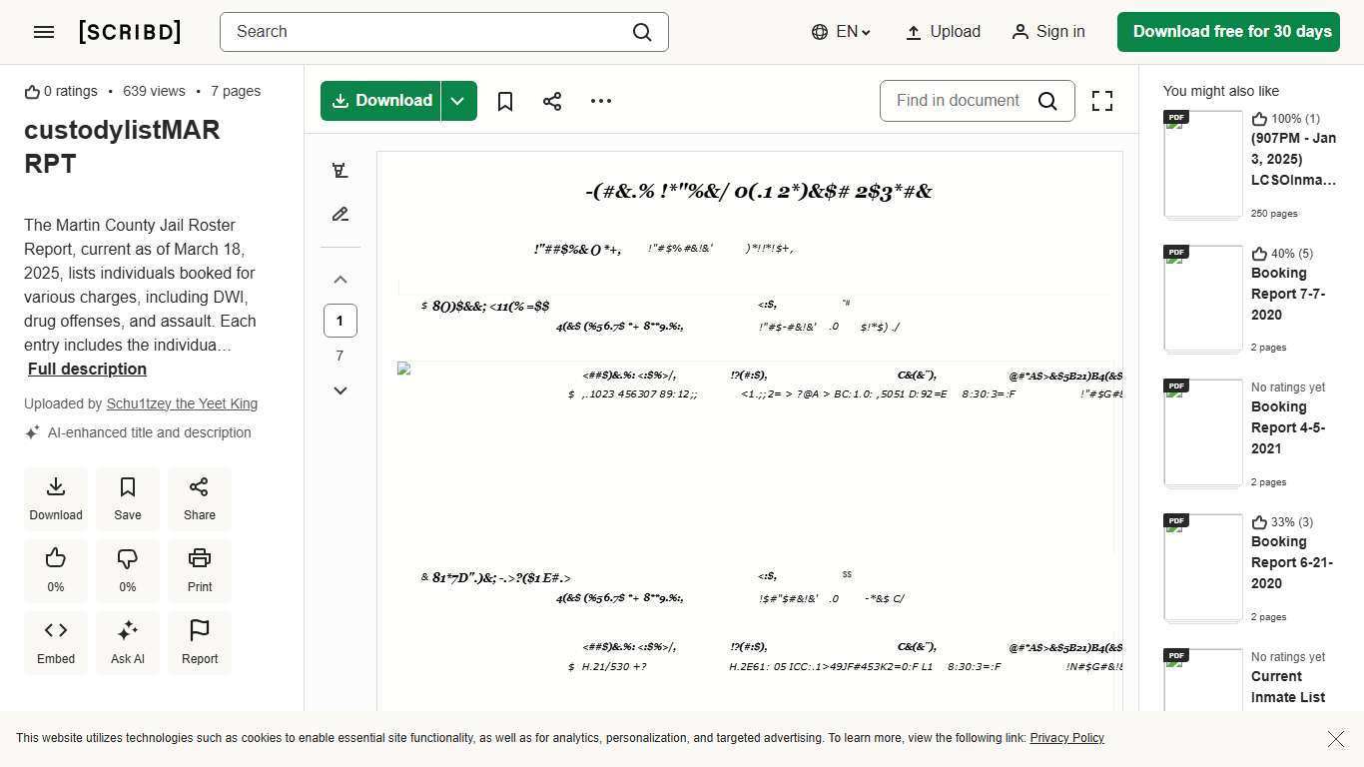Click Download free for 30 days
Screen dimensions: 1364x767
point(1228,32)
